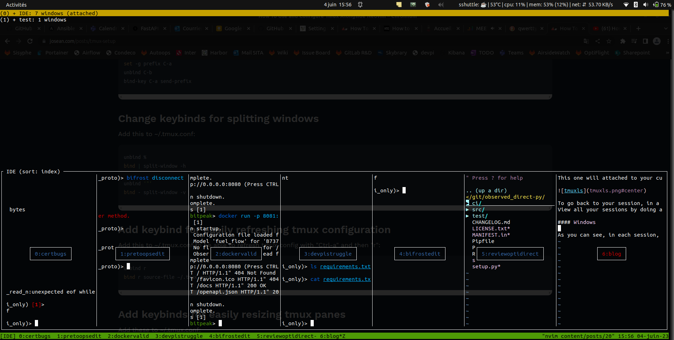Select setup.py in the file tree

486,267
